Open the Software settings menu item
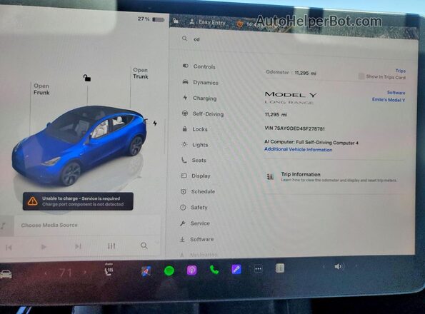The image size is (425, 314). click(x=196, y=239)
